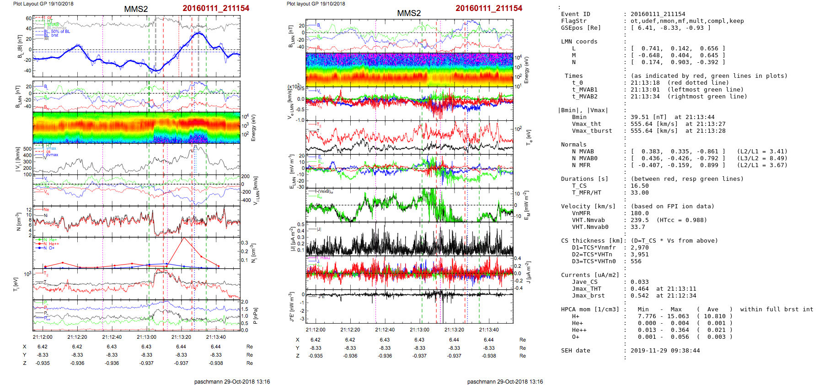Click the red He++ density peak
Viewport: 825px width, 385px height.
tap(184, 238)
